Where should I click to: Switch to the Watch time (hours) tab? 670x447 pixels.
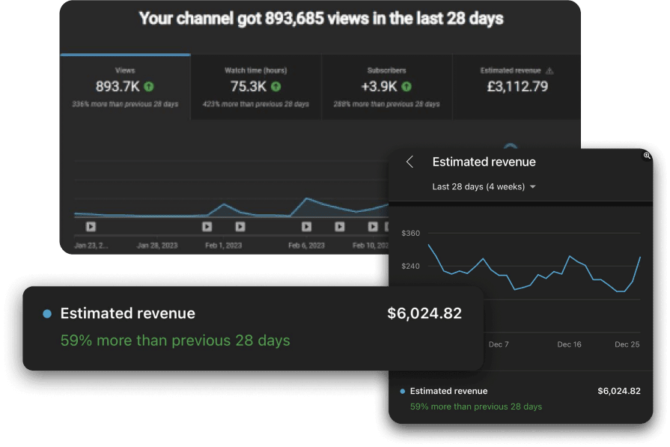tap(256, 86)
